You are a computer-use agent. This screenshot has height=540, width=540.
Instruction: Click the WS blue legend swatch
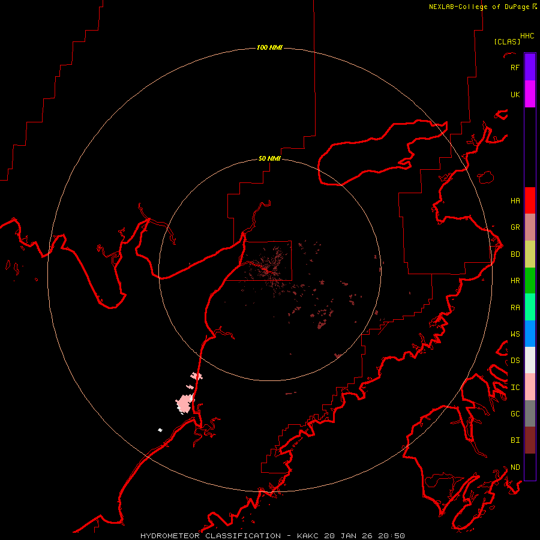530,334
